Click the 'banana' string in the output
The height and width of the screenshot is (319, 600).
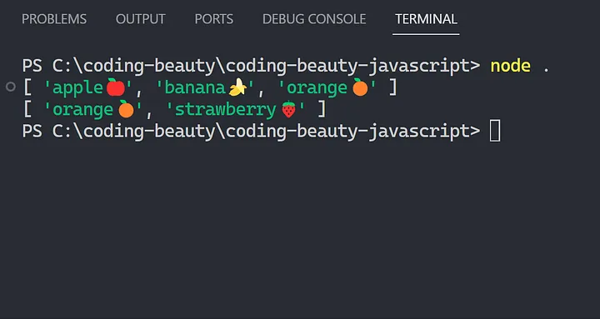click(x=205, y=88)
